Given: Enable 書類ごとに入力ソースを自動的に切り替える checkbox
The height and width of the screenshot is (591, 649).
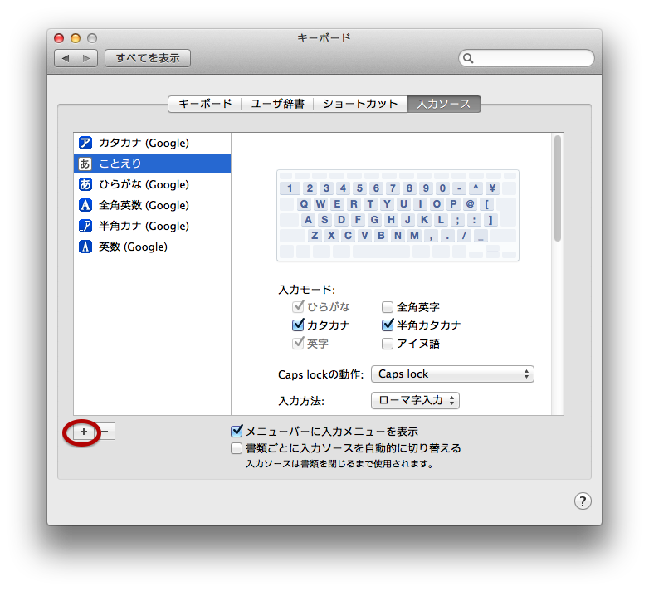Looking at the screenshot, I should pyautogui.click(x=237, y=448).
